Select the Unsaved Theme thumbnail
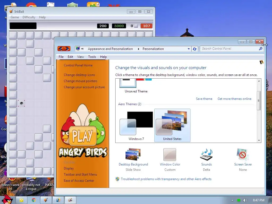The width and height of the screenshot is (272, 204). [x=136, y=86]
